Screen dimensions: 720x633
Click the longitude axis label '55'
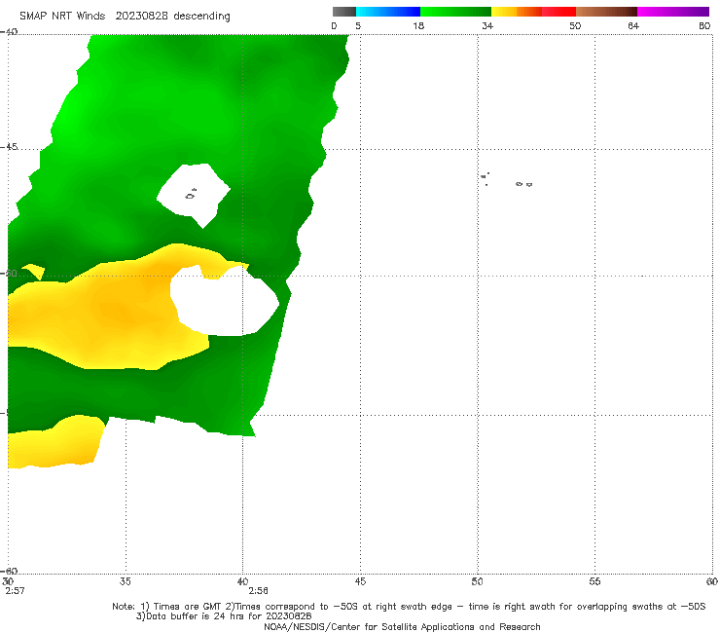click(594, 581)
